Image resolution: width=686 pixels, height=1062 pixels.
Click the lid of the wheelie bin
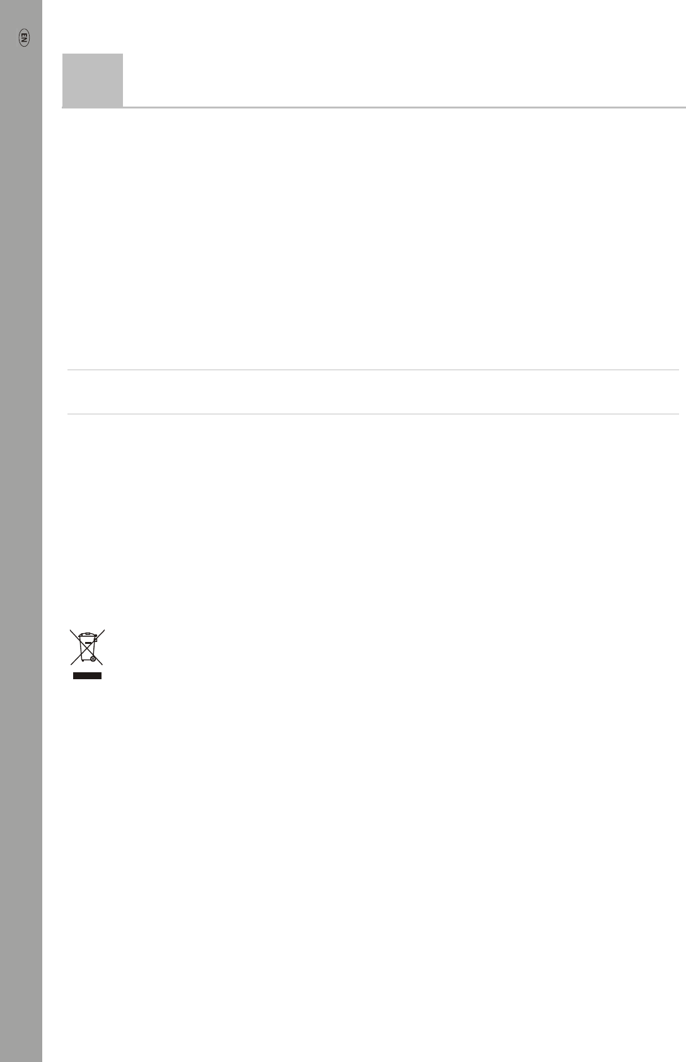86,634
